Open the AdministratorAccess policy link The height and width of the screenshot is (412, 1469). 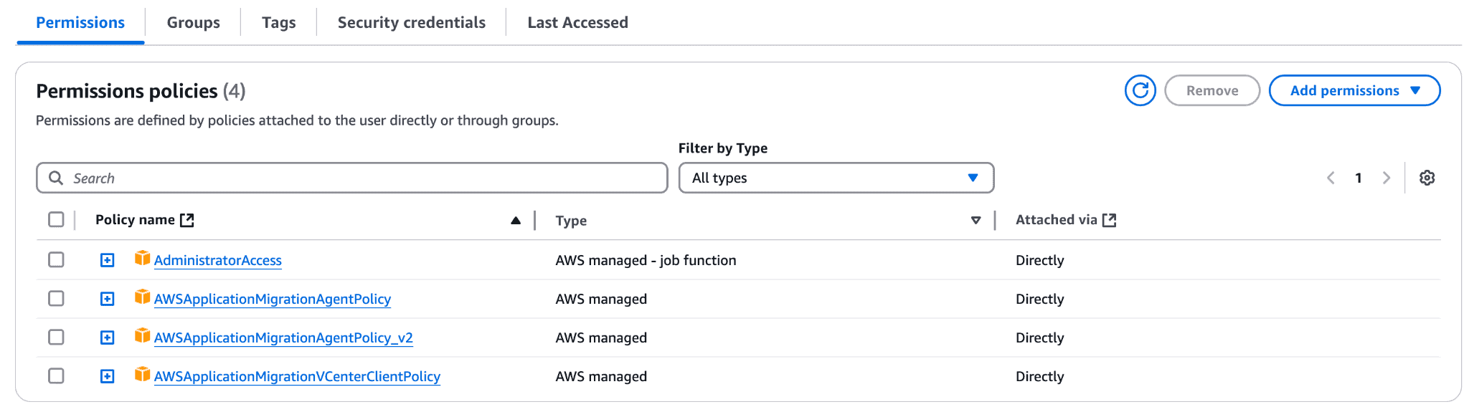coord(218,260)
